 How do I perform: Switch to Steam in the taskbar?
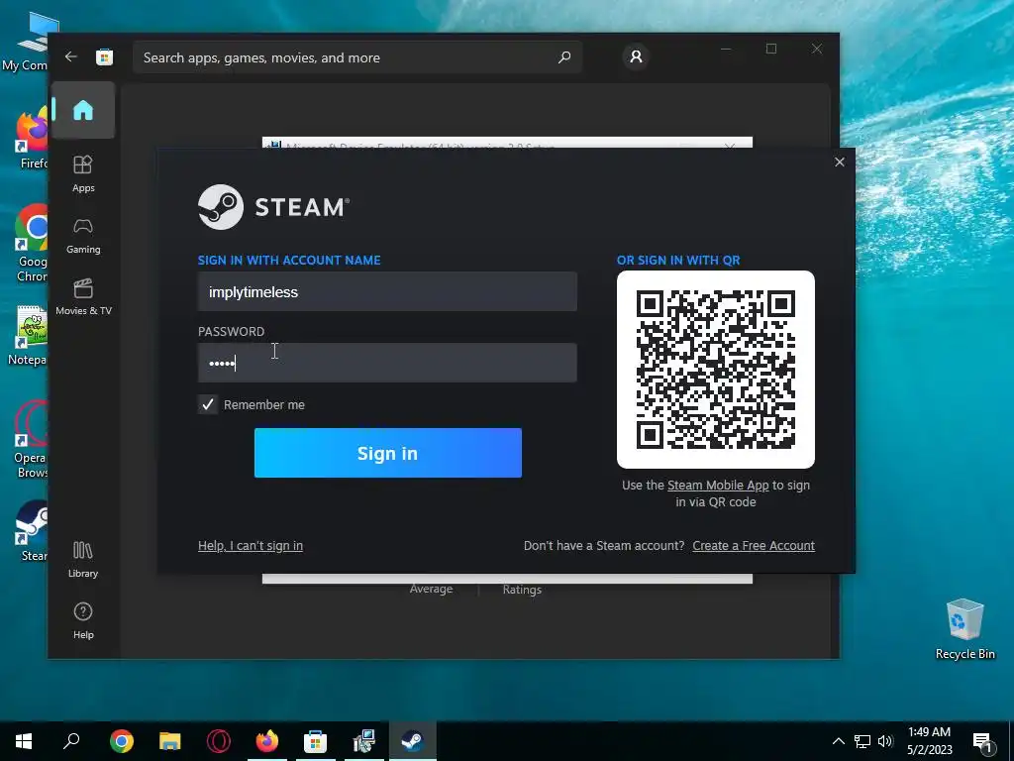tap(413, 741)
